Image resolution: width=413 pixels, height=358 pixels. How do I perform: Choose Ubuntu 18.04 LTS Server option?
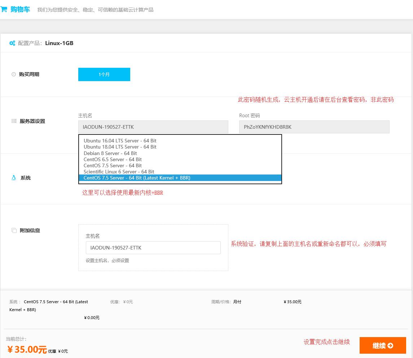120,147
